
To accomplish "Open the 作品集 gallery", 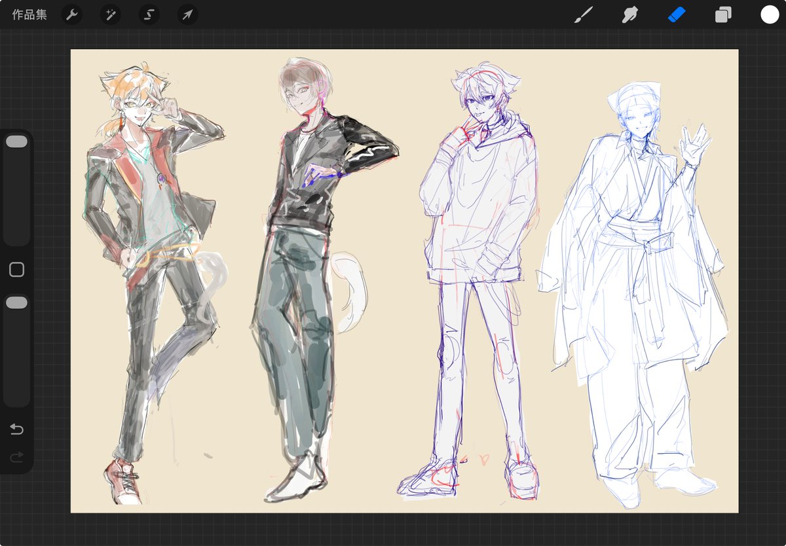I will click(29, 14).
